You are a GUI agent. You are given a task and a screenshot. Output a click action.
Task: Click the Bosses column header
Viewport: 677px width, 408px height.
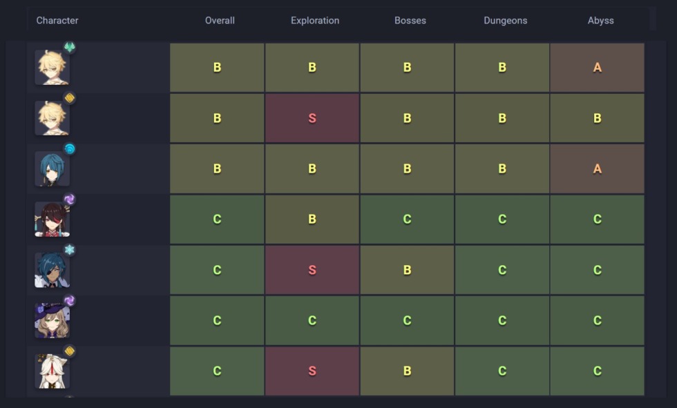[410, 21]
